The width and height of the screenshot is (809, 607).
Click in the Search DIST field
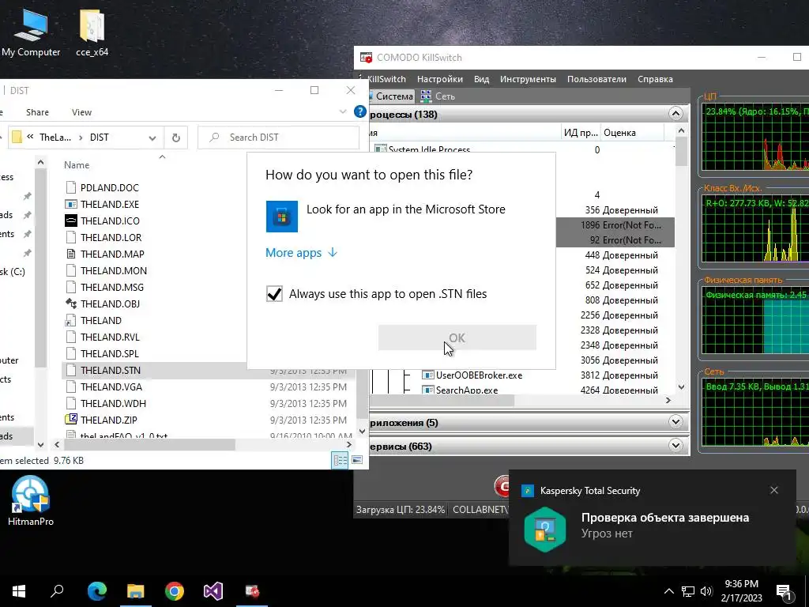279,138
